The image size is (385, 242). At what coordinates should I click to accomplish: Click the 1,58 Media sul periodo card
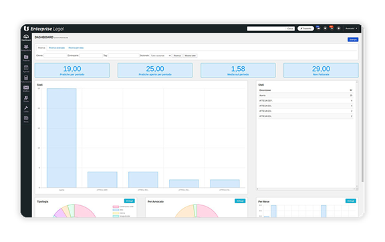pos(238,70)
